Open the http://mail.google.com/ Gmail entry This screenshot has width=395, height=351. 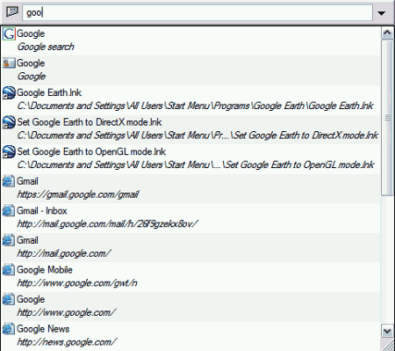[190, 247]
